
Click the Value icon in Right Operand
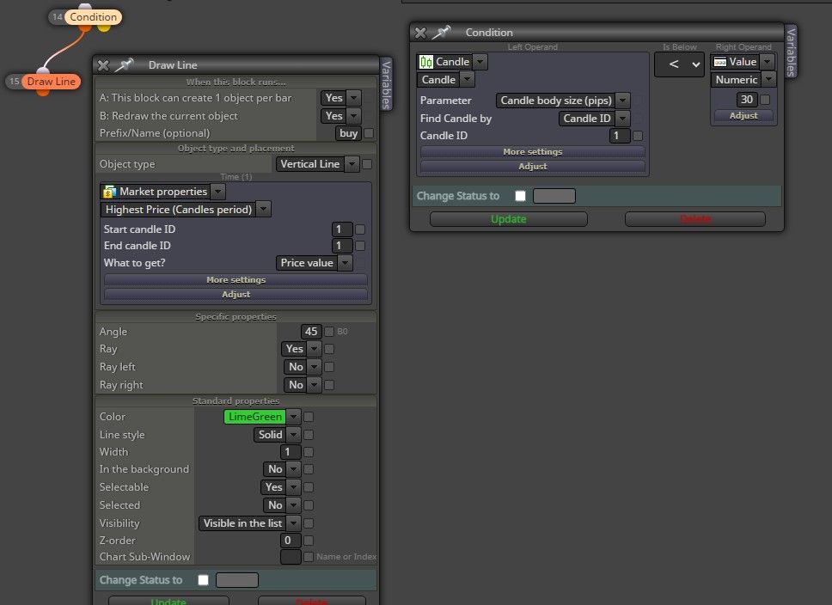click(720, 62)
